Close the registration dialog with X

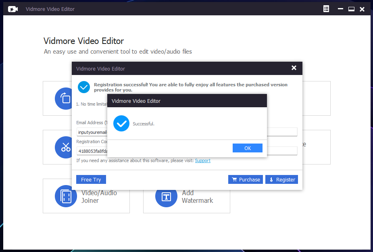click(x=294, y=68)
